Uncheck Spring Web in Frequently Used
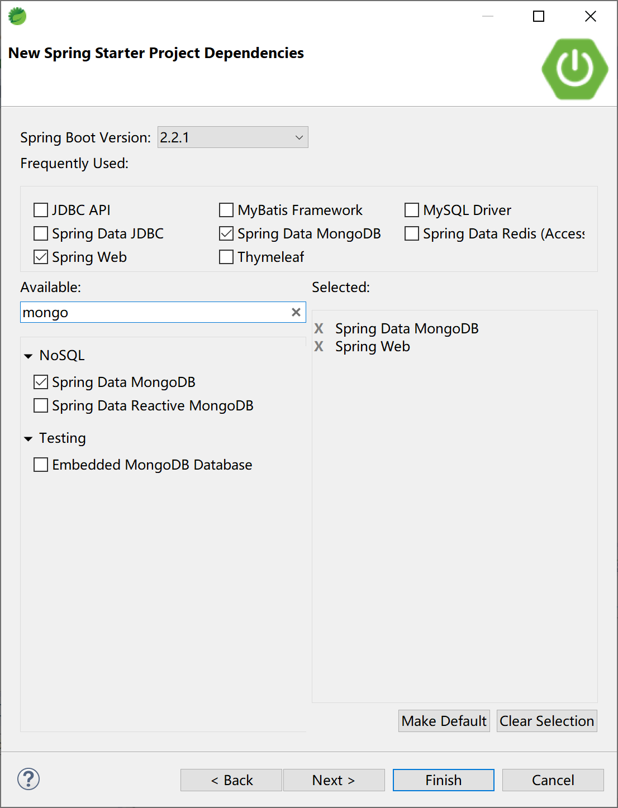This screenshot has height=808, width=618. (x=41, y=257)
